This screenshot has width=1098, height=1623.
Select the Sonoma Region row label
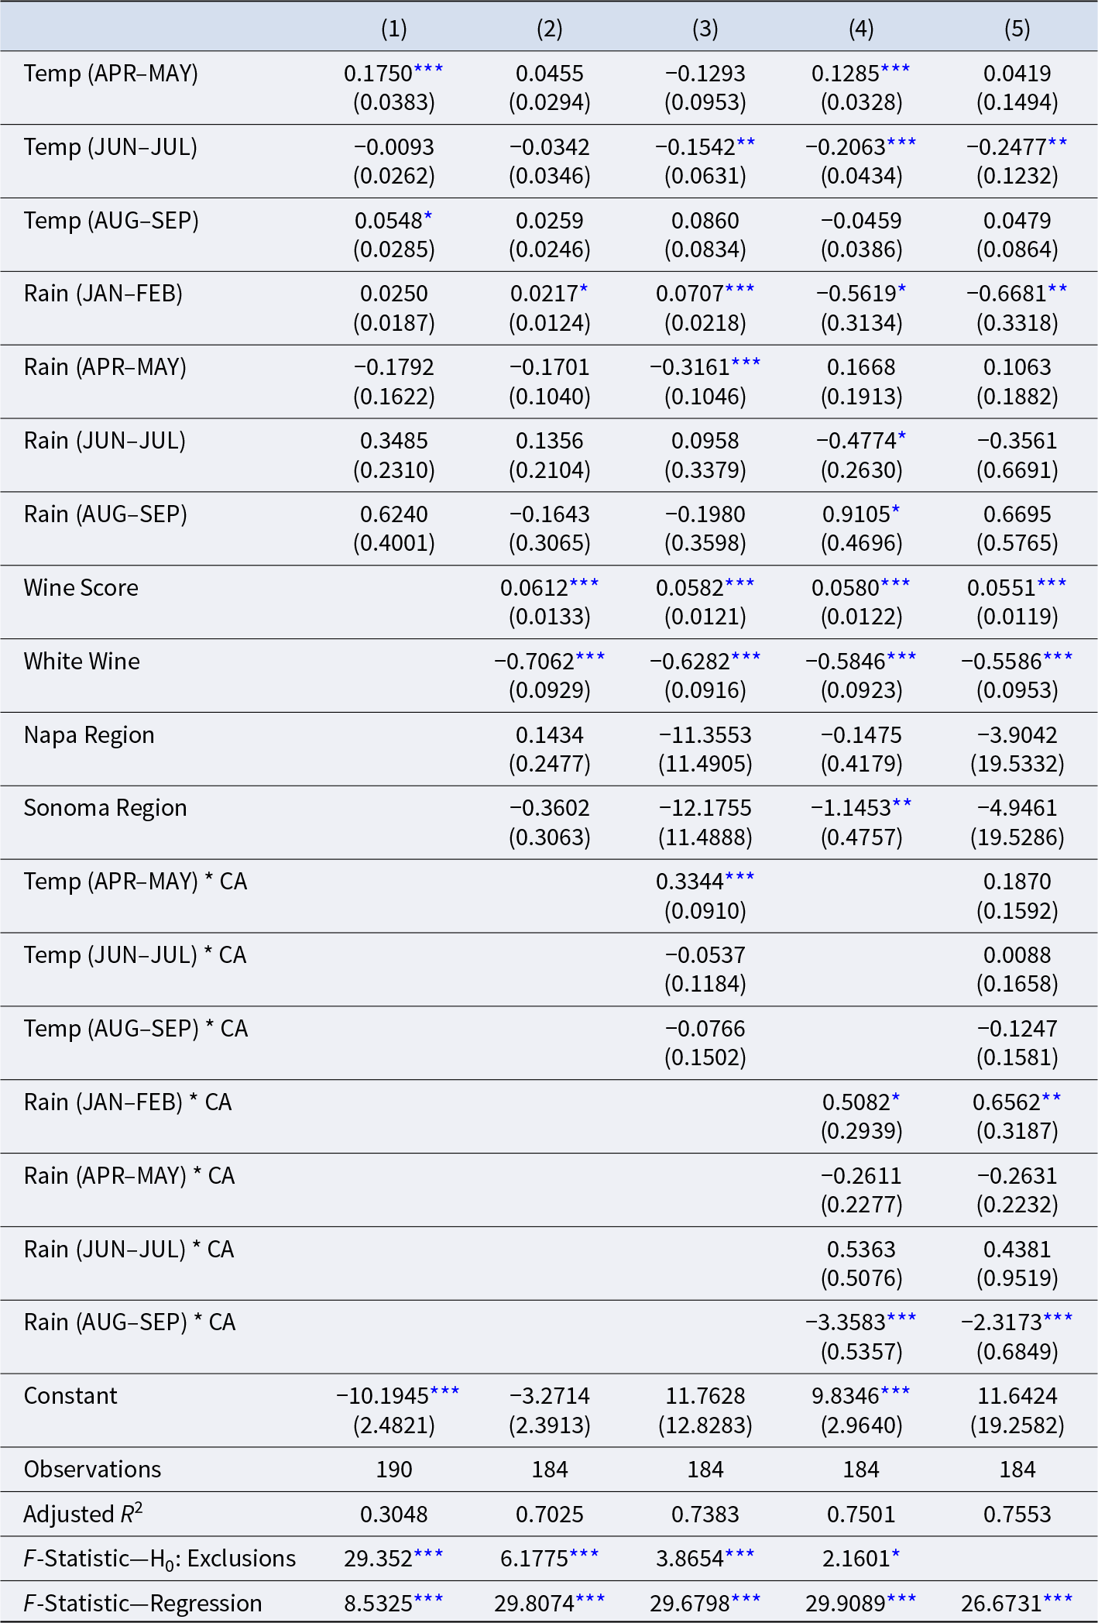click(x=105, y=808)
